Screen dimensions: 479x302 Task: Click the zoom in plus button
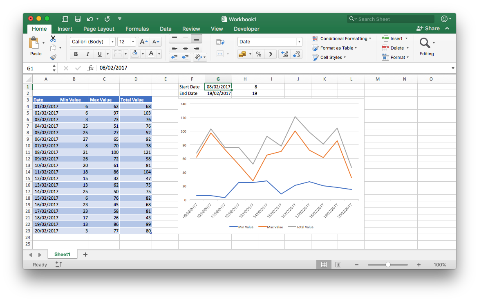click(x=419, y=265)
